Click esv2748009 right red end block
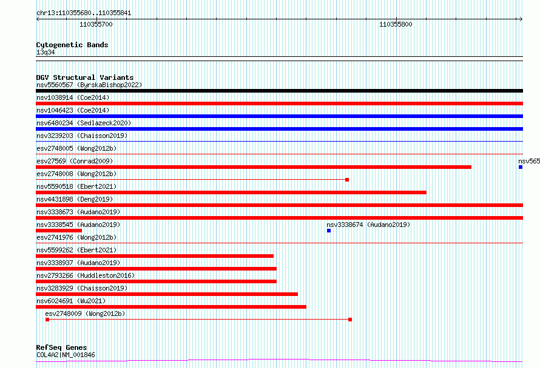The width and height of the screenshot is (540, 368). (350, 320)
